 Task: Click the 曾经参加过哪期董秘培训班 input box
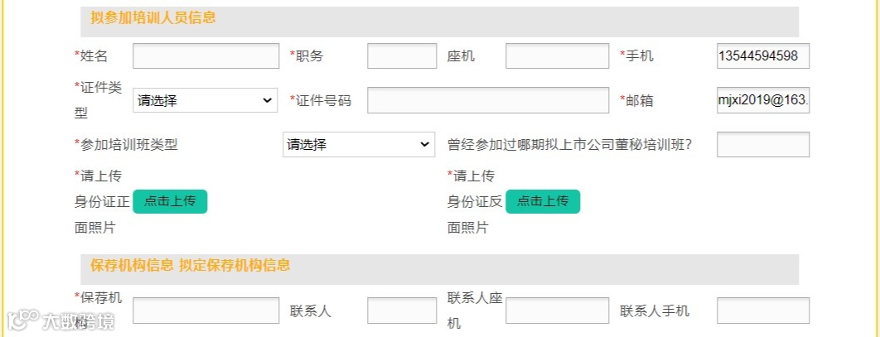click(762, 144)
